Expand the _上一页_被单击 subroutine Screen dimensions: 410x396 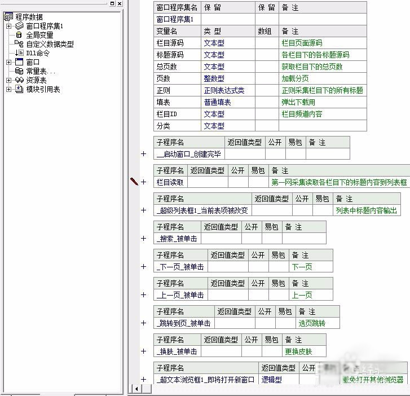[143, 295]
